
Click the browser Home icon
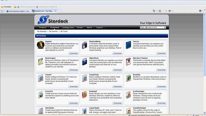[154, 11]
